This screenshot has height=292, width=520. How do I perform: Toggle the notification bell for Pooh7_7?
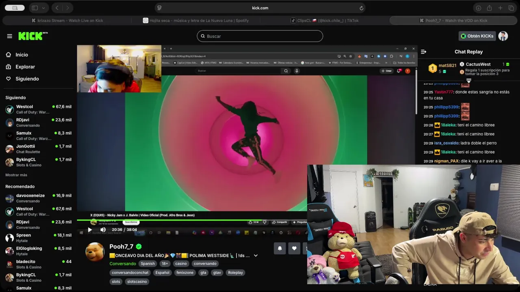[279, 248]
